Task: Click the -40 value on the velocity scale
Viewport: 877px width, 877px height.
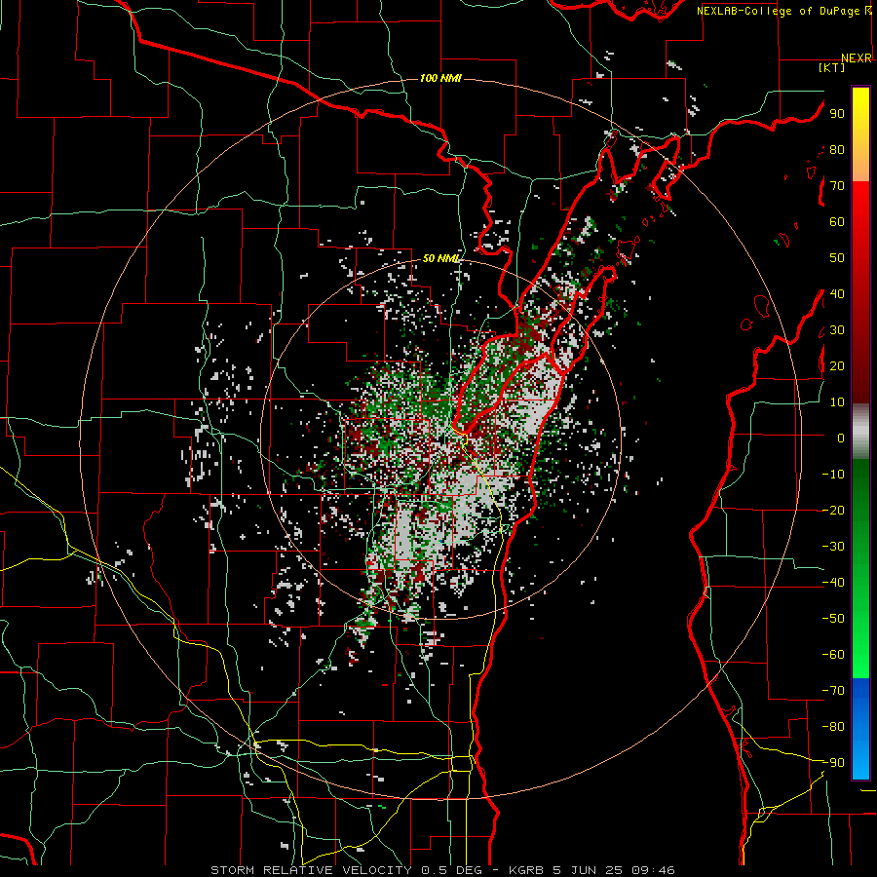Action: coord(833,583)
